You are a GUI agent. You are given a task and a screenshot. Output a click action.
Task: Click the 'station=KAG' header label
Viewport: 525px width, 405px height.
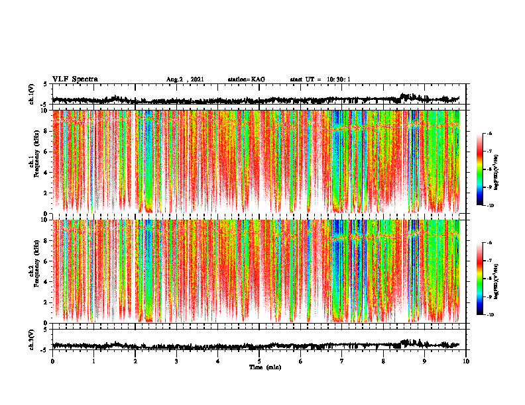point(247,79)
